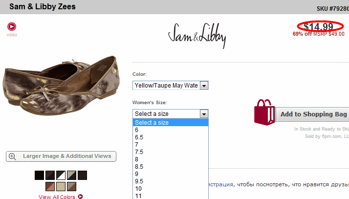Select the highlighted 'Select a size' option

point(171,122)
